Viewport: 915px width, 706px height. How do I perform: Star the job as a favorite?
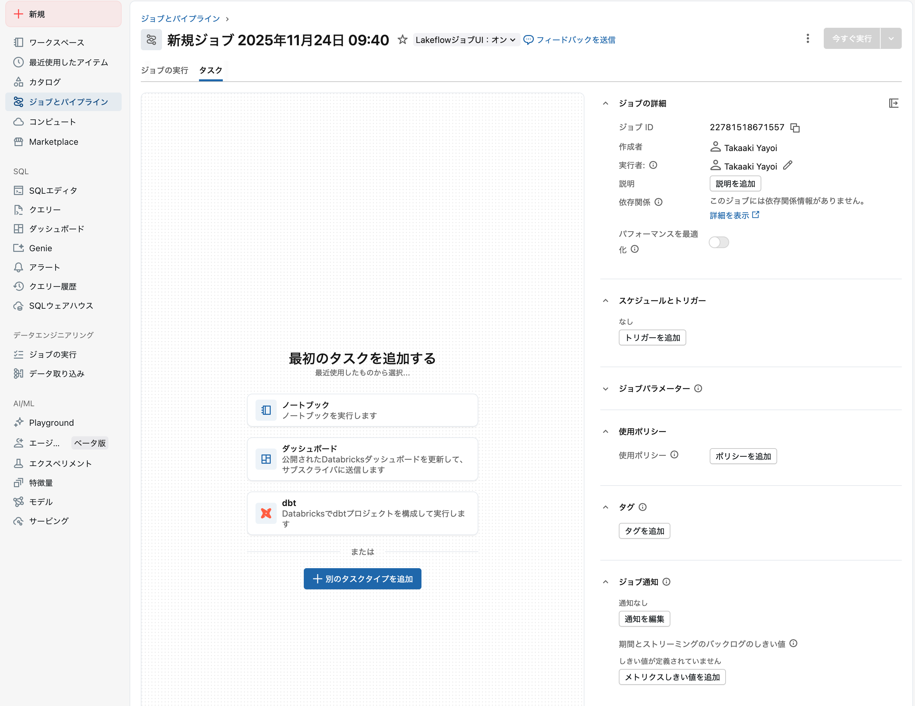(x=402, y=40)
